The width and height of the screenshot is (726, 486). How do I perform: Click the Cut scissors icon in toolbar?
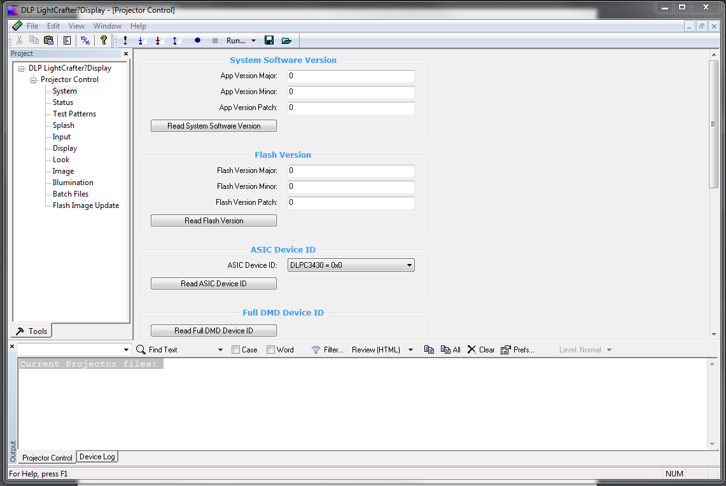(20, 41)
